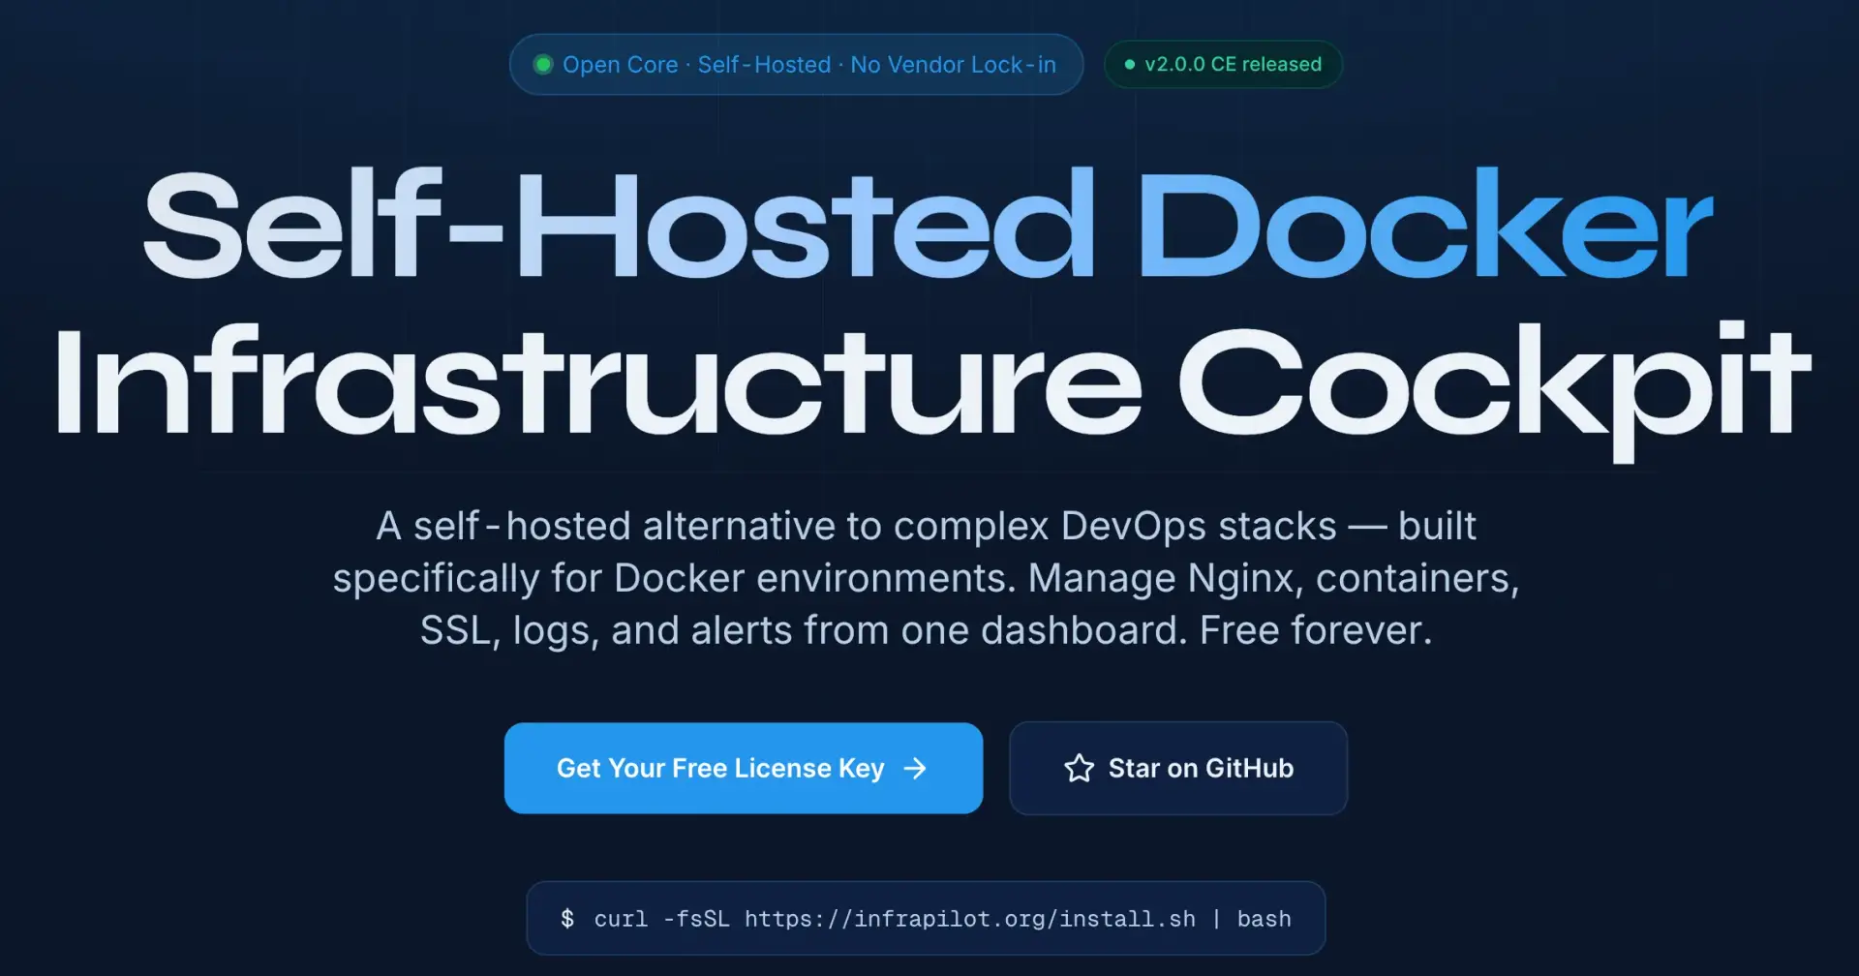Click the green dot in v2.0.0 badge
Screen dimensions: 1859x976
click(1129, 64)
